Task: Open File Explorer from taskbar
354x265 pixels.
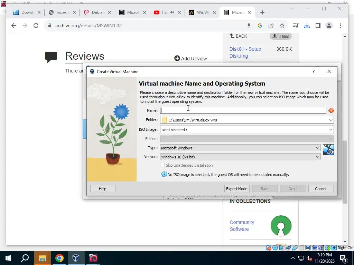Action: pyautogui.click(x=42, y=258)
